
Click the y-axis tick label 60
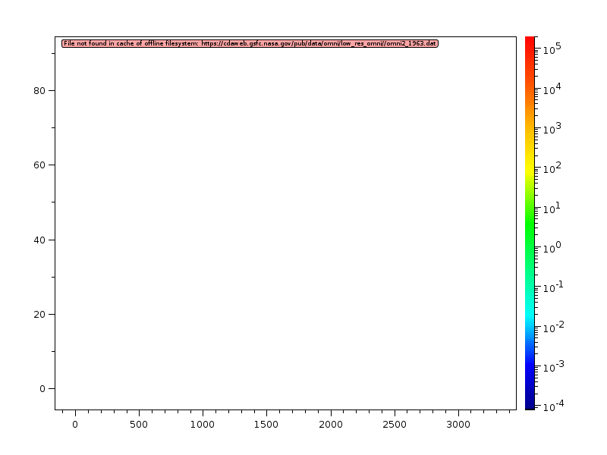click(x=40, y=165)
